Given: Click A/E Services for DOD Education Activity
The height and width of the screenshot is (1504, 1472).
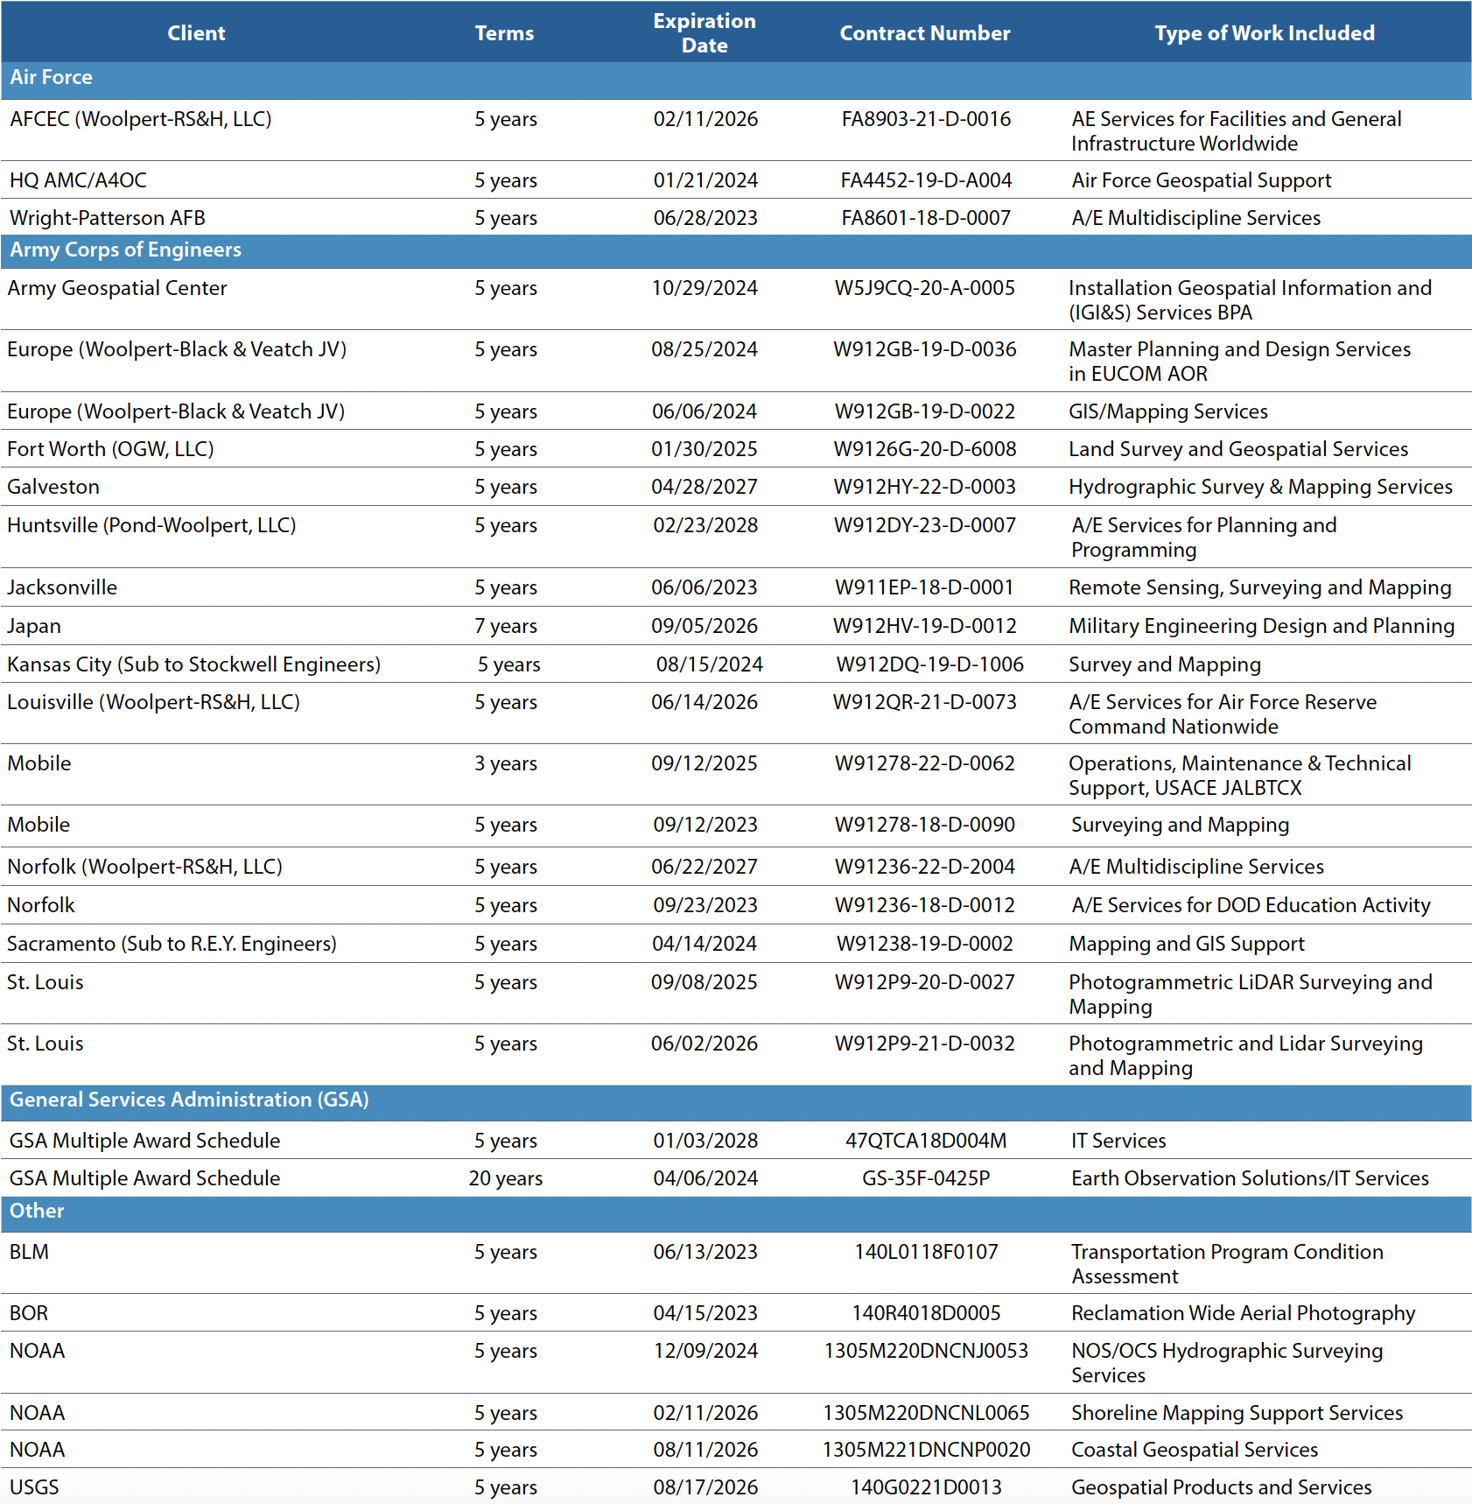Looking at the screenshot, I should click(x=1251, y=905).
